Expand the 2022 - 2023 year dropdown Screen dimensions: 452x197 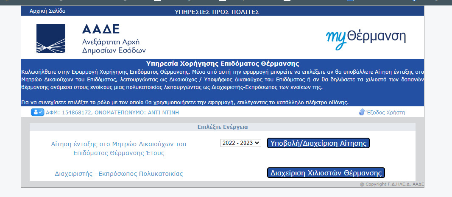click(x=240, y=143)
